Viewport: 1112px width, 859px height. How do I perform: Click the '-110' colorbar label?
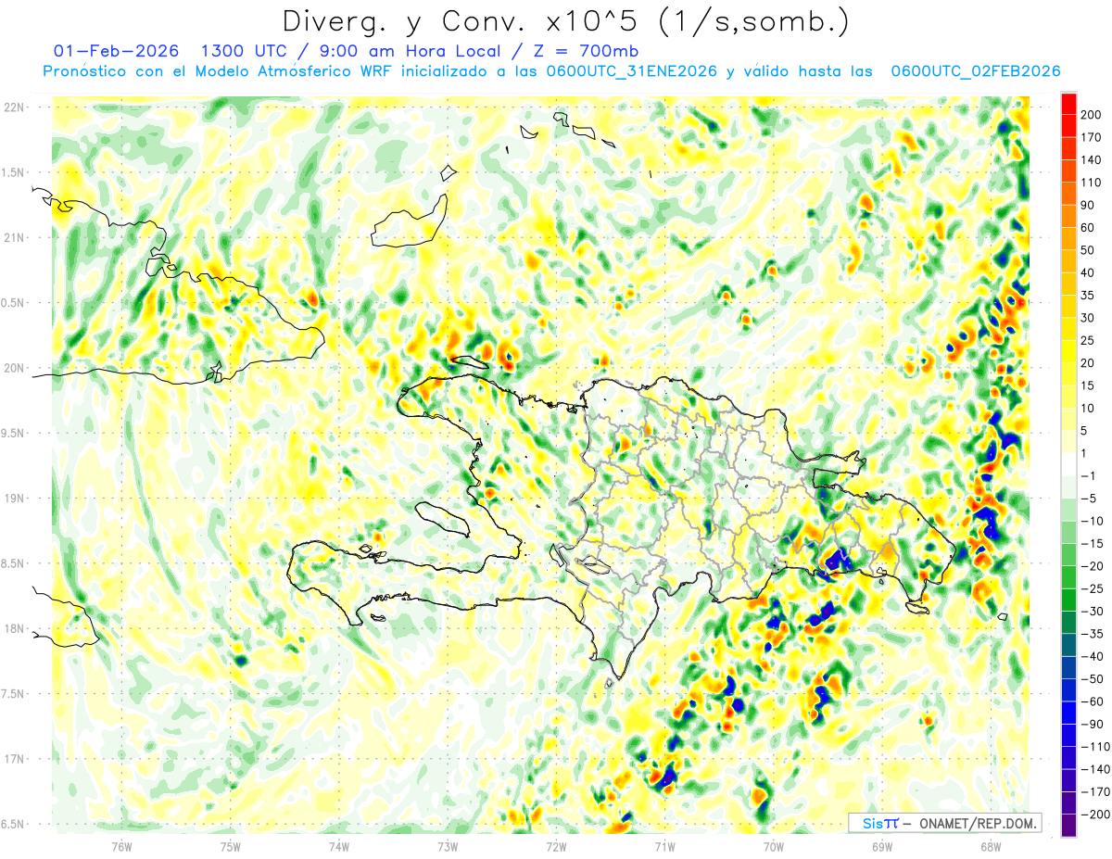[1093, 747]
